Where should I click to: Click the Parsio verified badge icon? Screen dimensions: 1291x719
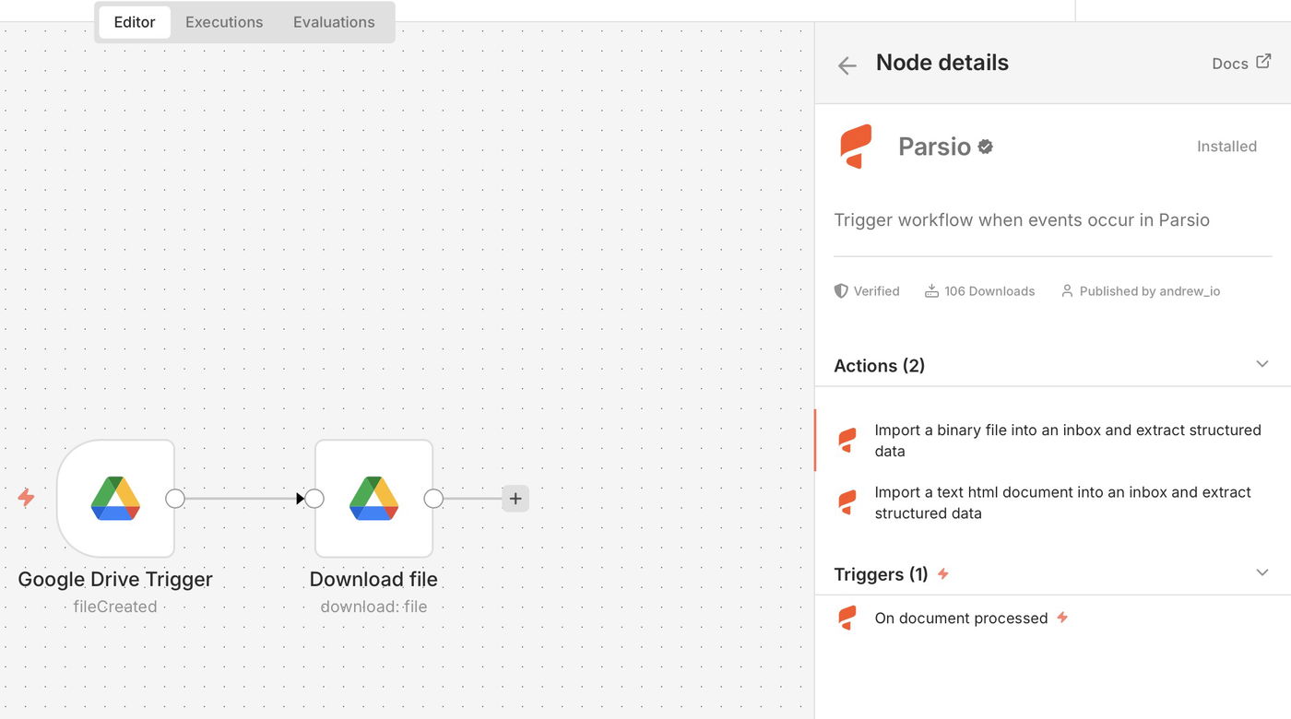[x=986, y=147]
